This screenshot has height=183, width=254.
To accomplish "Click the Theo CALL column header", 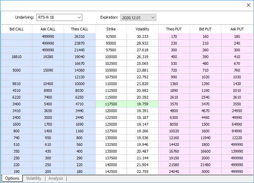I will click(79, 29).
